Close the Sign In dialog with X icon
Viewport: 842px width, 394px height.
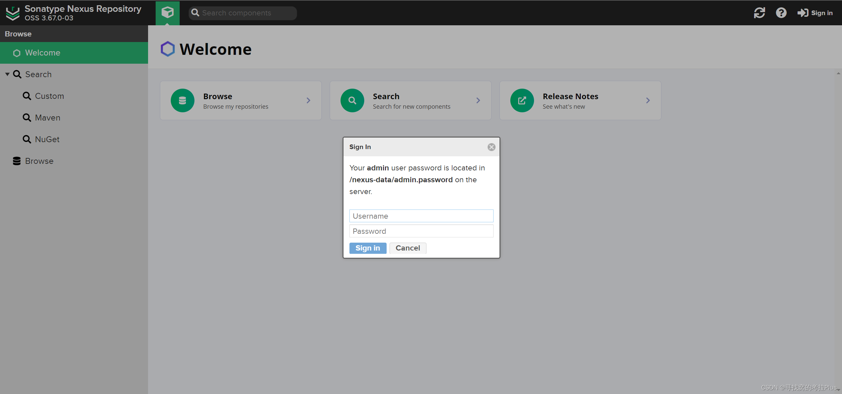click(492, 147)
